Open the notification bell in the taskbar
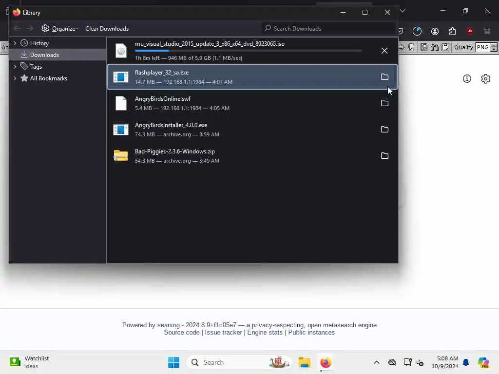 (466, 362)
